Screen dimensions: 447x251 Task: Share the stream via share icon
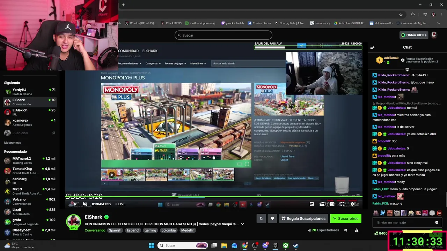coord(345,230)
